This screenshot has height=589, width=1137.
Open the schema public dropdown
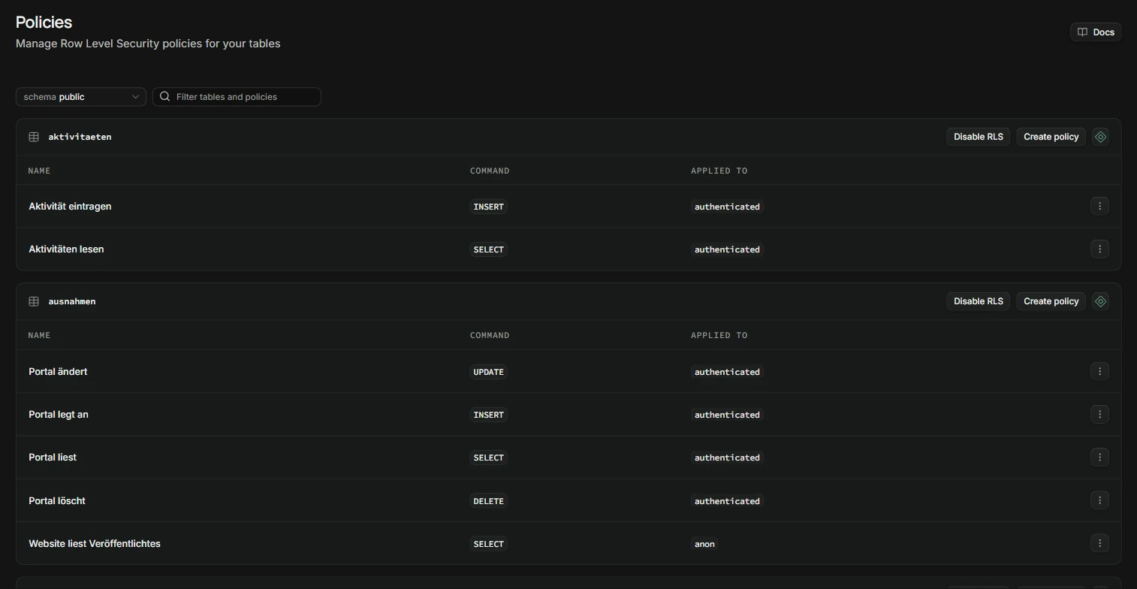(81, 97)
